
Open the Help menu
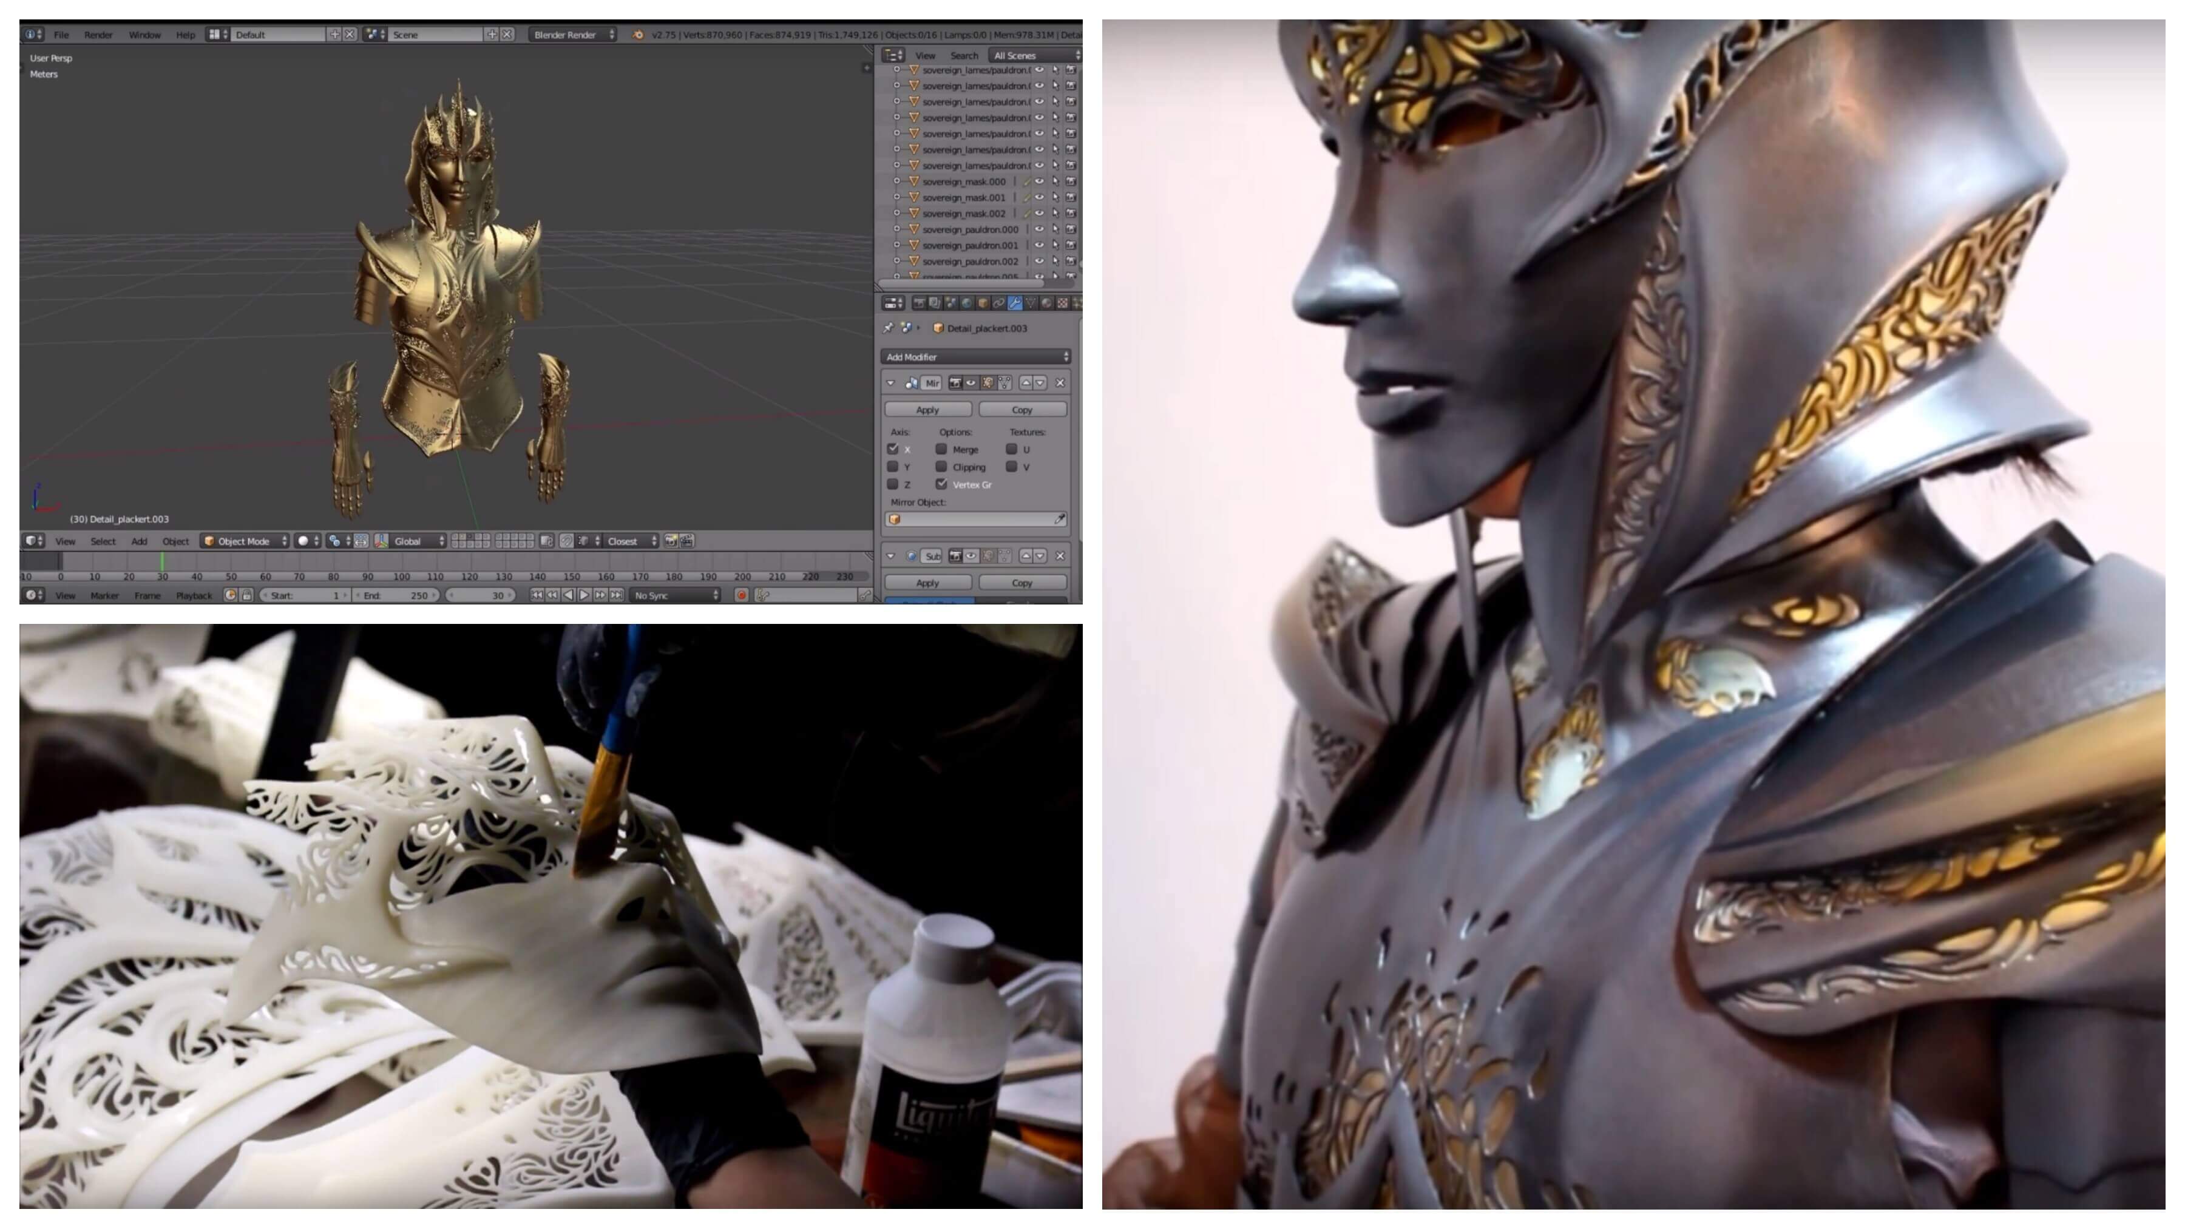(x=185, y=35)
